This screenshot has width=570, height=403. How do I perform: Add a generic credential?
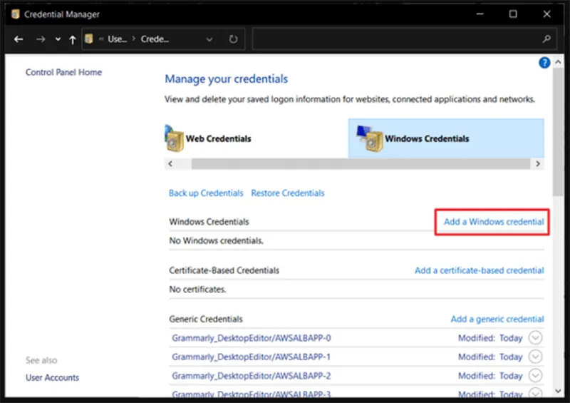click(497, 320)
